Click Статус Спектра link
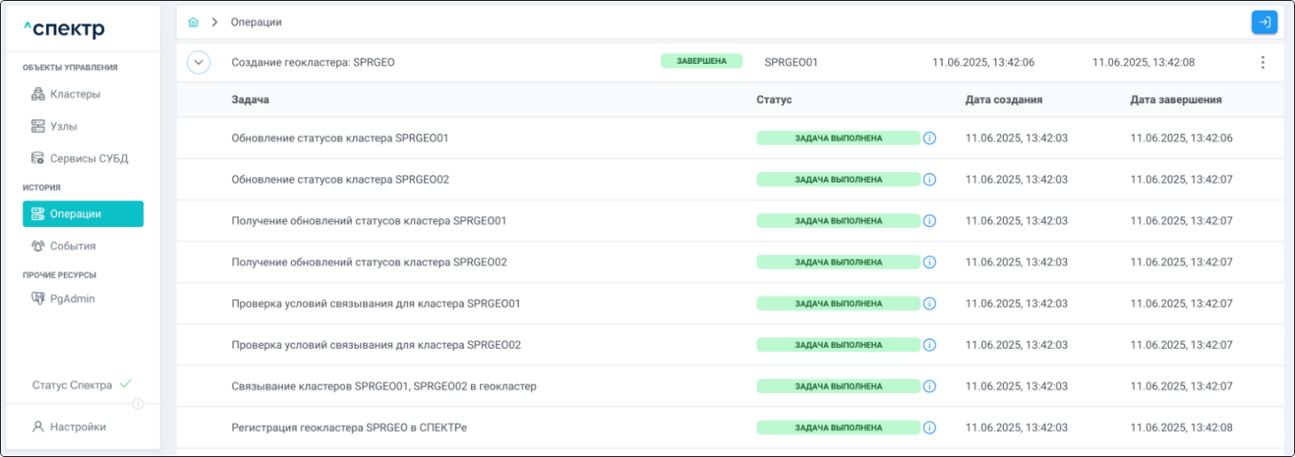Viewport: 1295px width, 457px height. (72, 385)
